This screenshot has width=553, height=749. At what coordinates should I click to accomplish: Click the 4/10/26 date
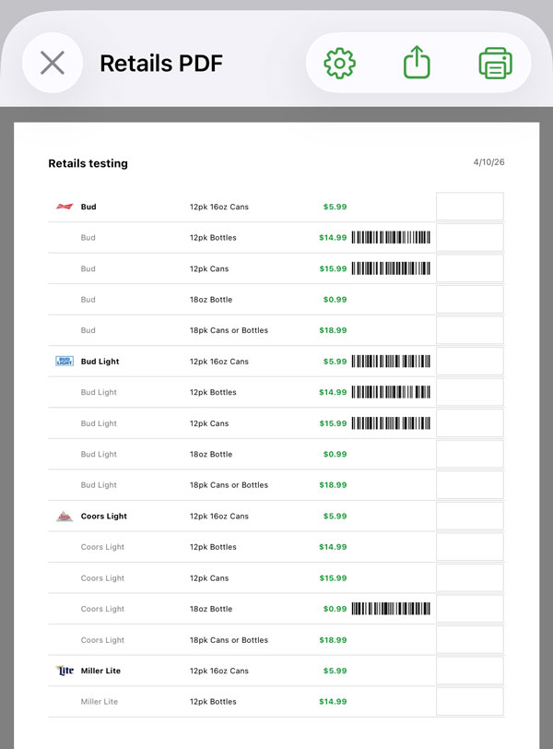coord(489,162)
